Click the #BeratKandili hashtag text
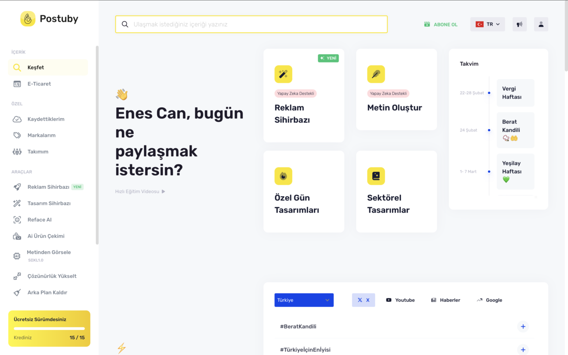568x355 pixels. 298,327
